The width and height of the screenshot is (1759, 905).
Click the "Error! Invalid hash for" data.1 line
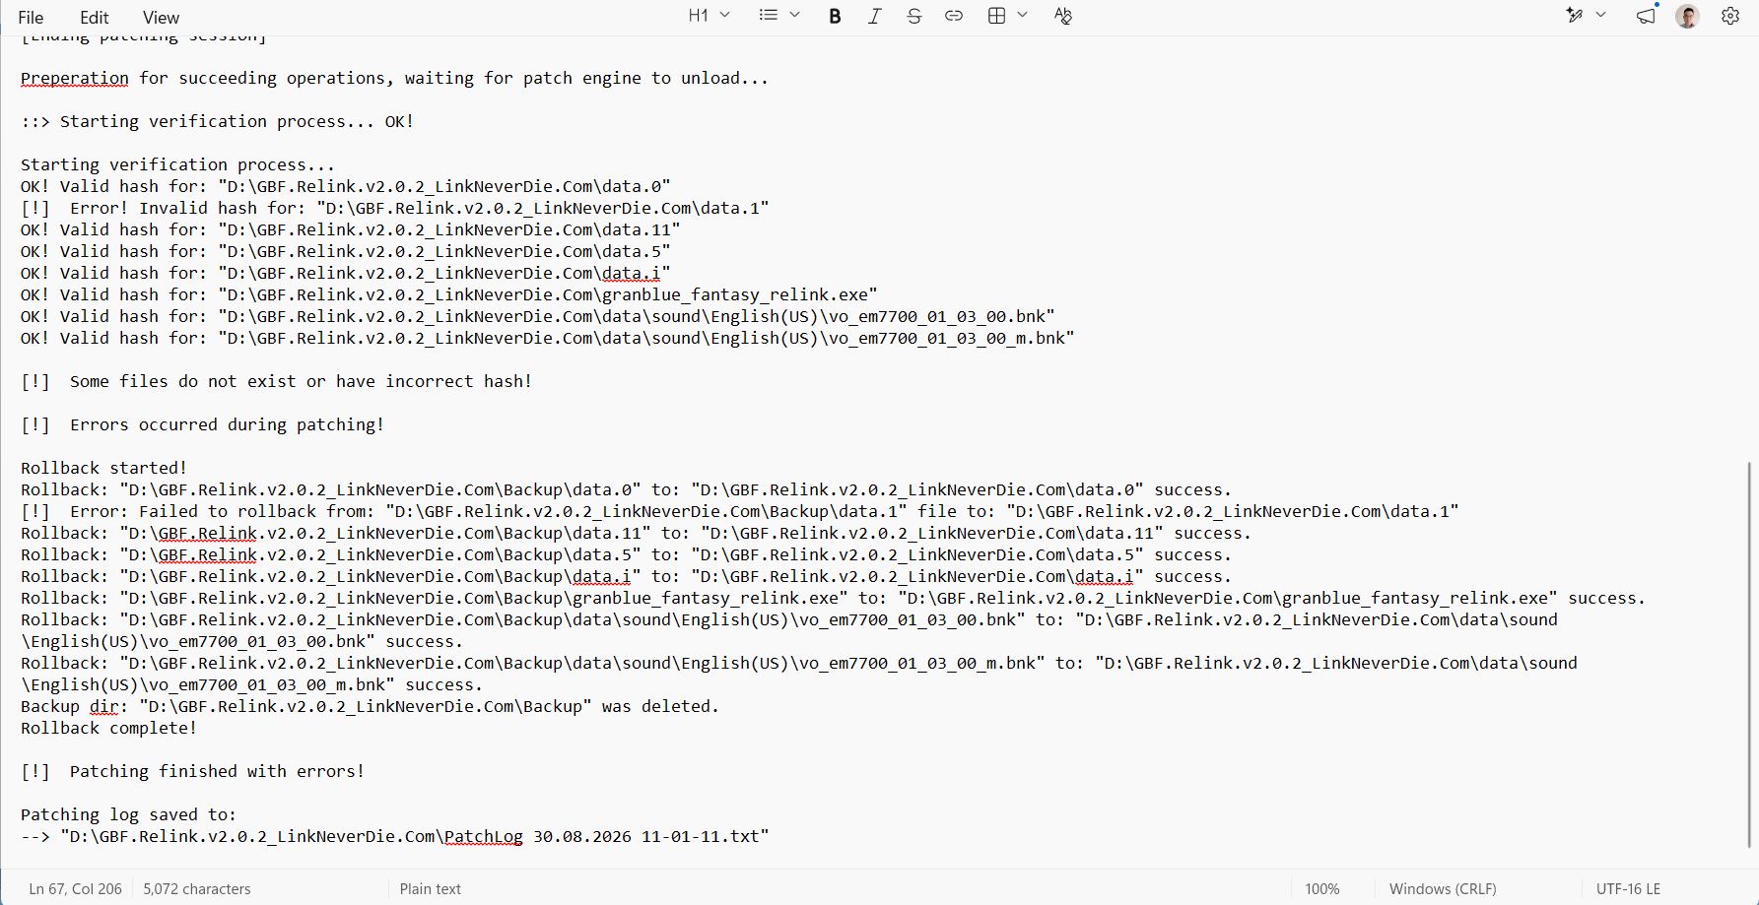pyautogui.click(x=395, y=208)
